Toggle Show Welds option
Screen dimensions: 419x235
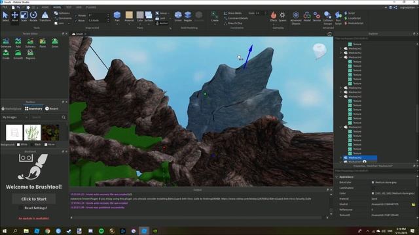[x=233, y=13]
